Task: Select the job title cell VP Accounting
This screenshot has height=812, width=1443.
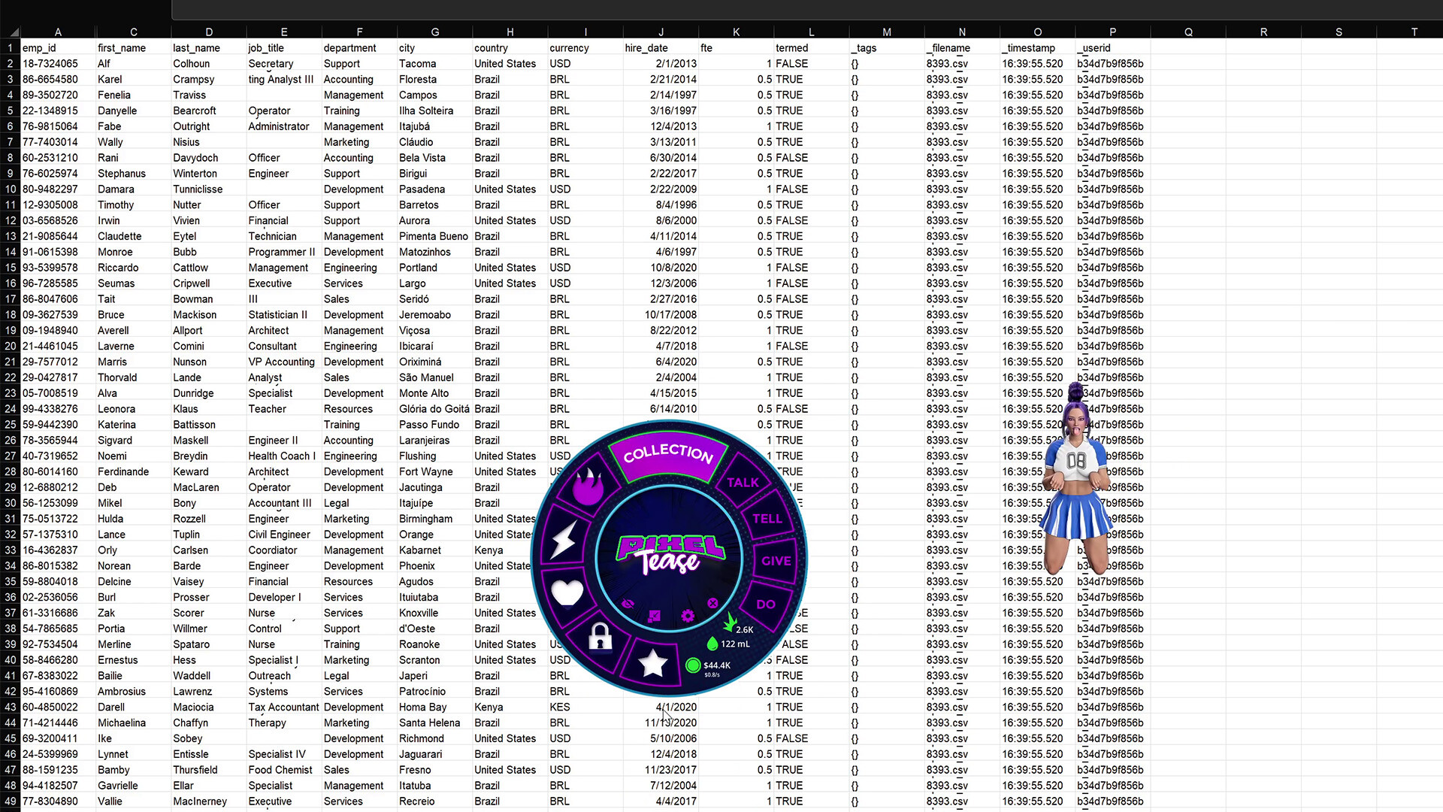Action: click(x=284, y=362)
